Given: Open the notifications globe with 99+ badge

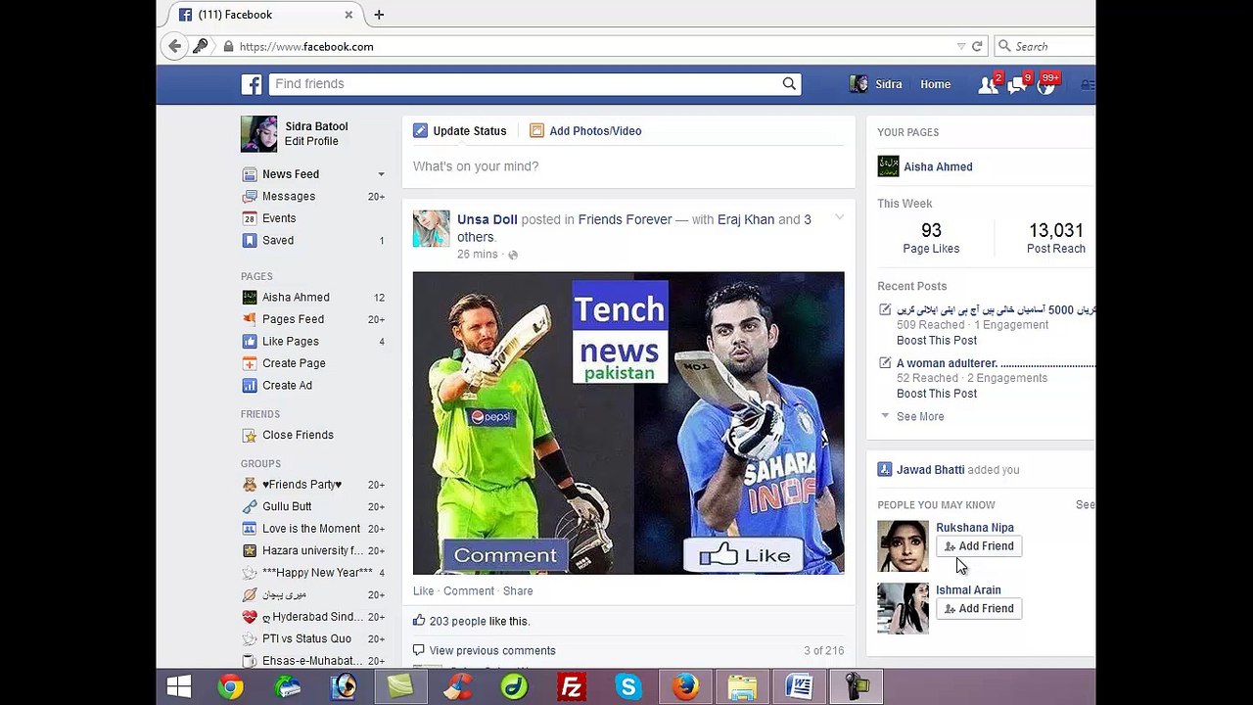Looking at the screenshot, I should coord(1046,85).
